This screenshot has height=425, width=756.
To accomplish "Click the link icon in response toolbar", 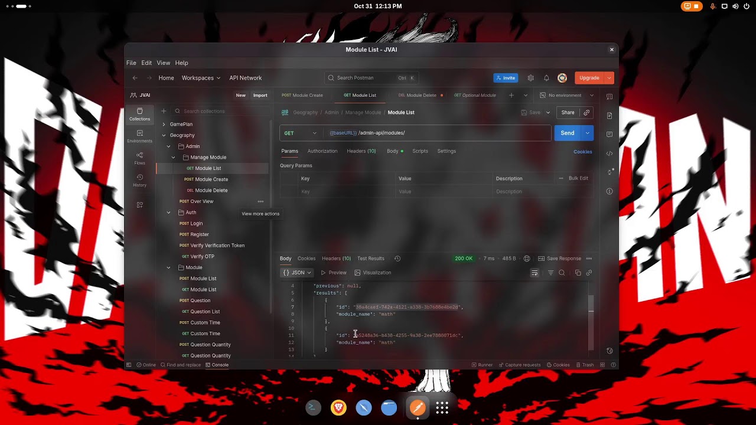I will click(x=589, y=273).
